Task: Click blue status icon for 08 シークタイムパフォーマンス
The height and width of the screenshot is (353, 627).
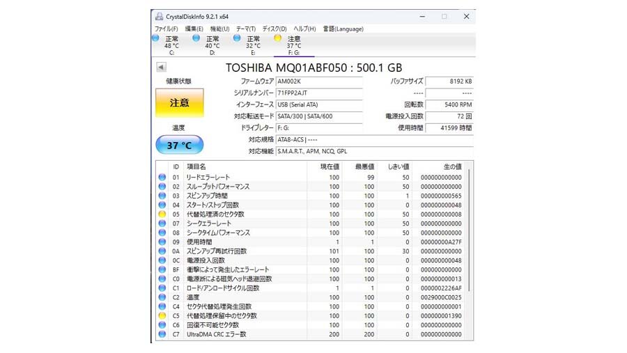Action: (162, 233)
